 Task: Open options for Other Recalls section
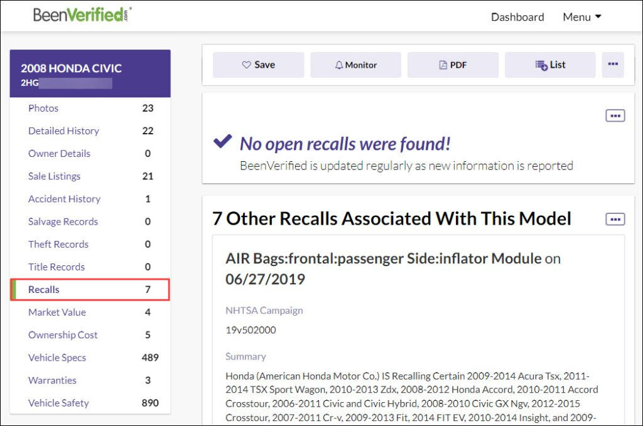615,219
